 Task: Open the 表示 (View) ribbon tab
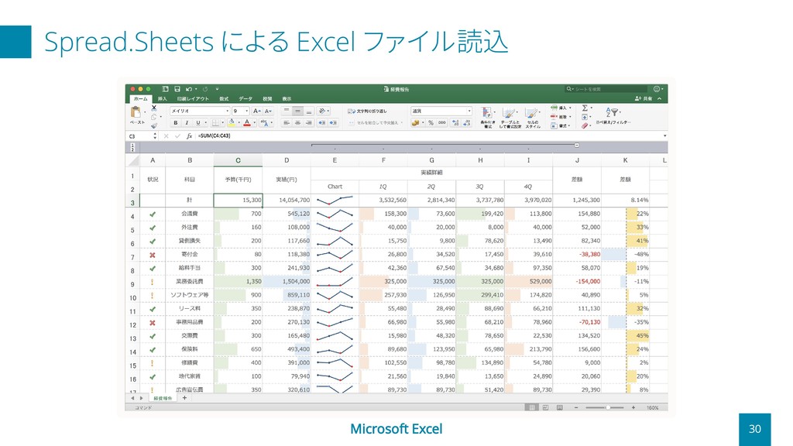pyautogui.click(x=287, y=99)
